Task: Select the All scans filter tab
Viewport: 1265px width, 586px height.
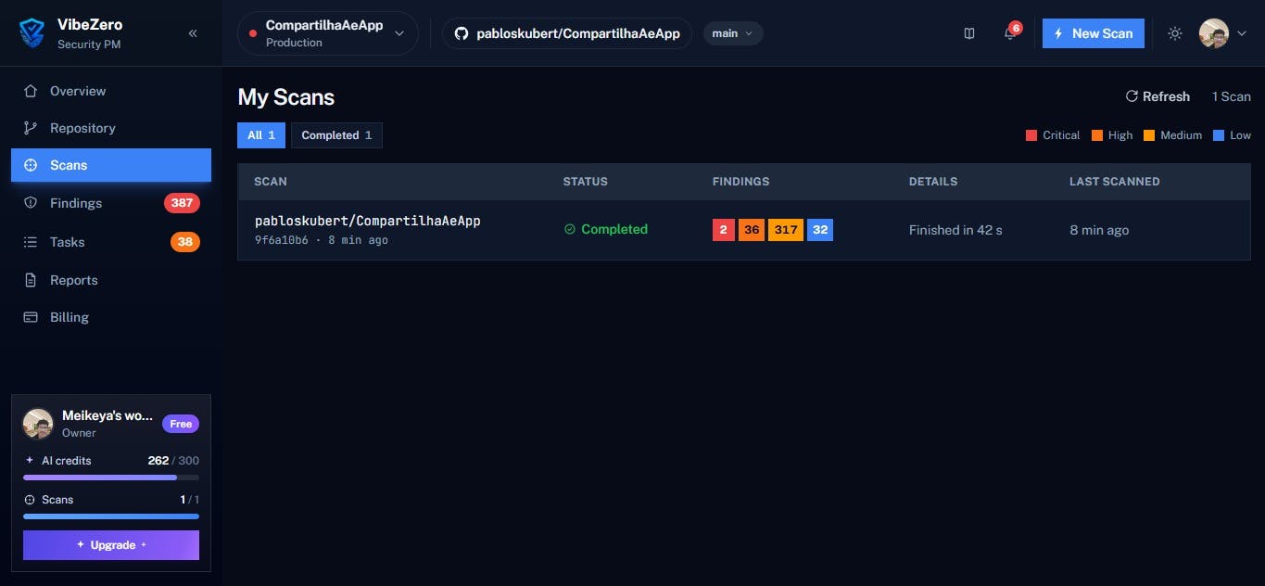Action: [261, 135]
